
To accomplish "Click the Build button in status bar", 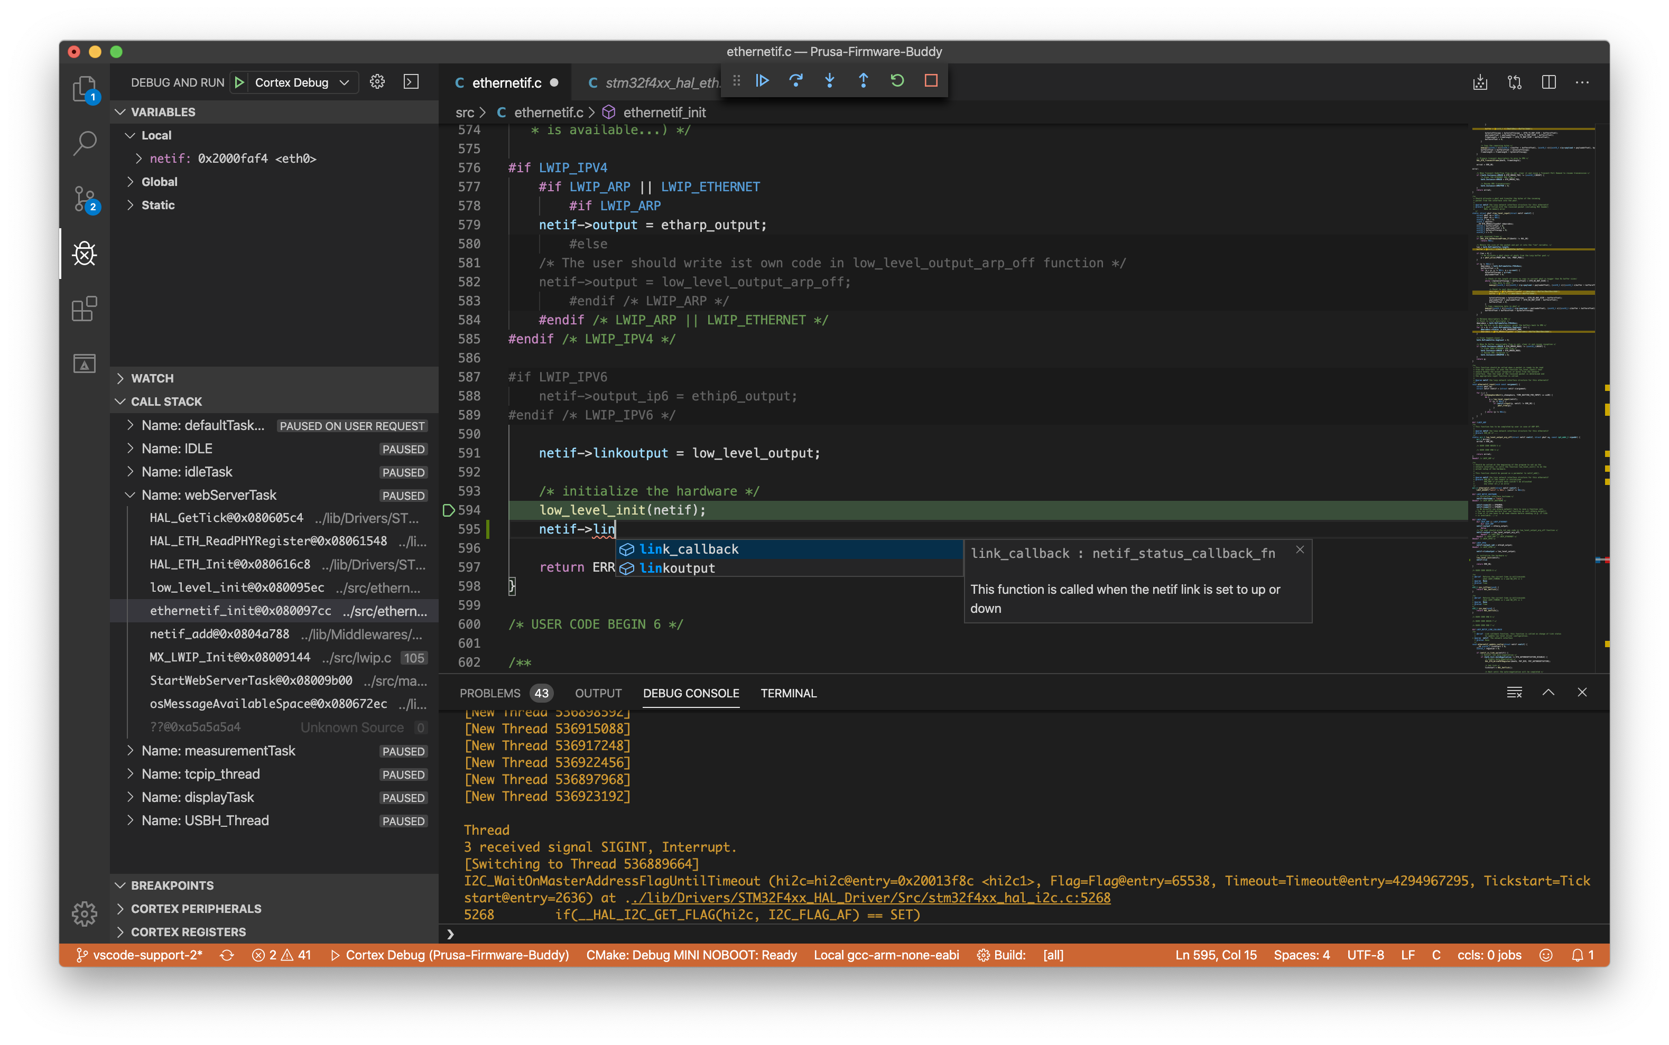I will (x=1001, y=955).
